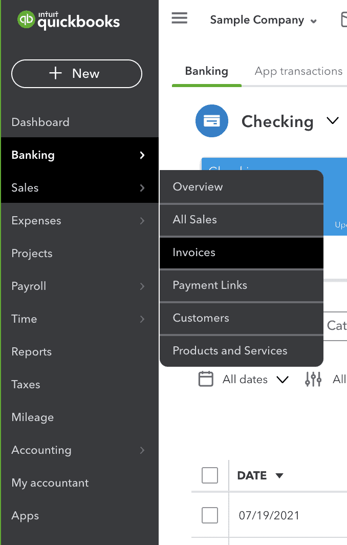
Task: Open Reports in the sidebar
Action: click(79, 352)
